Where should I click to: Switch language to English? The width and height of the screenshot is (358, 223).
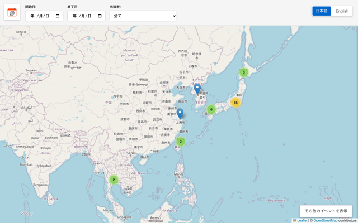pyautogui.click(x=342, y=11)
